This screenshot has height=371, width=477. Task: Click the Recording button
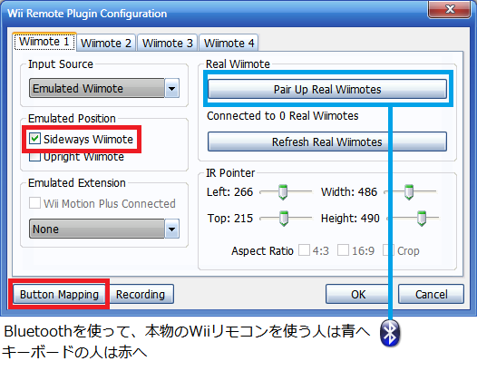[x=141, y=294]
